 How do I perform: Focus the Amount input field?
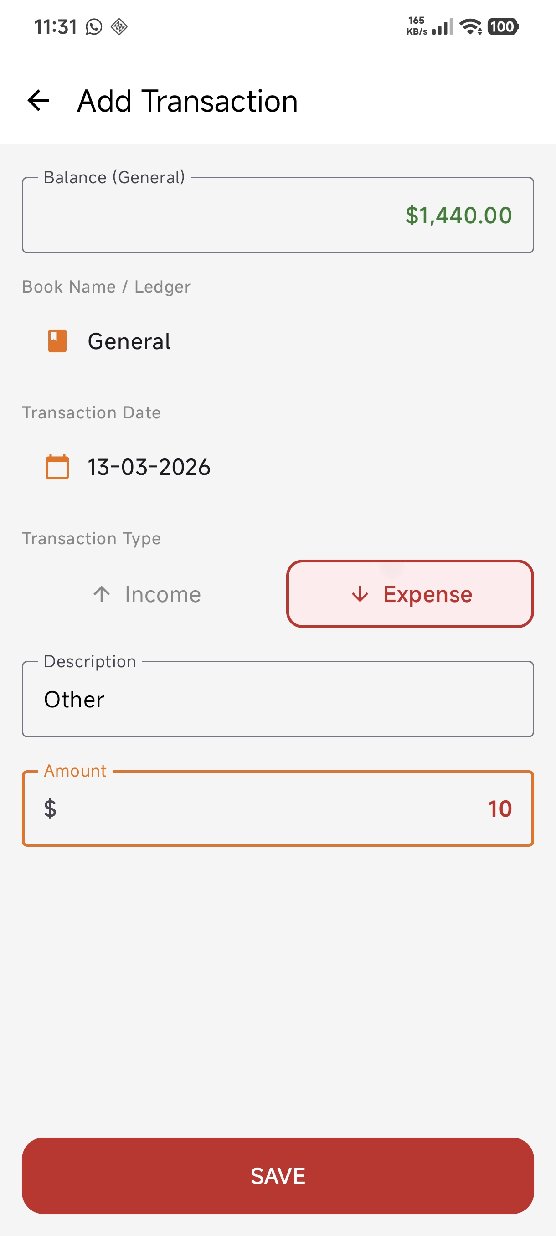278,809
